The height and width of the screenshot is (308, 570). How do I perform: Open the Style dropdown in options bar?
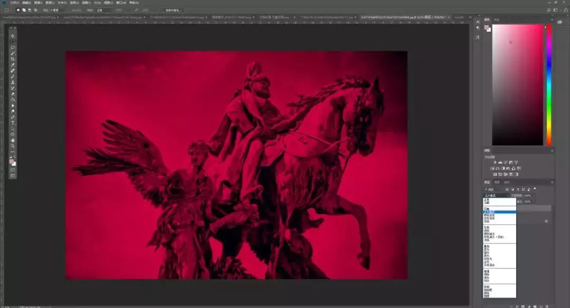pos(104,10)
